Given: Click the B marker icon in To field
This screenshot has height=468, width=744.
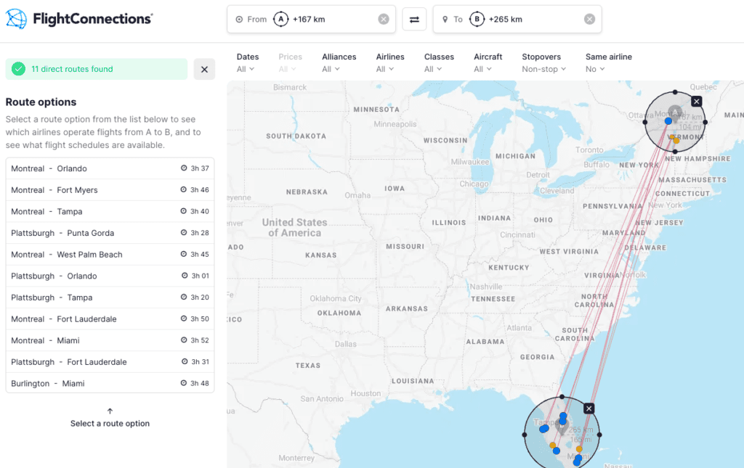Looking at the screenshot, I should point(477,20).
